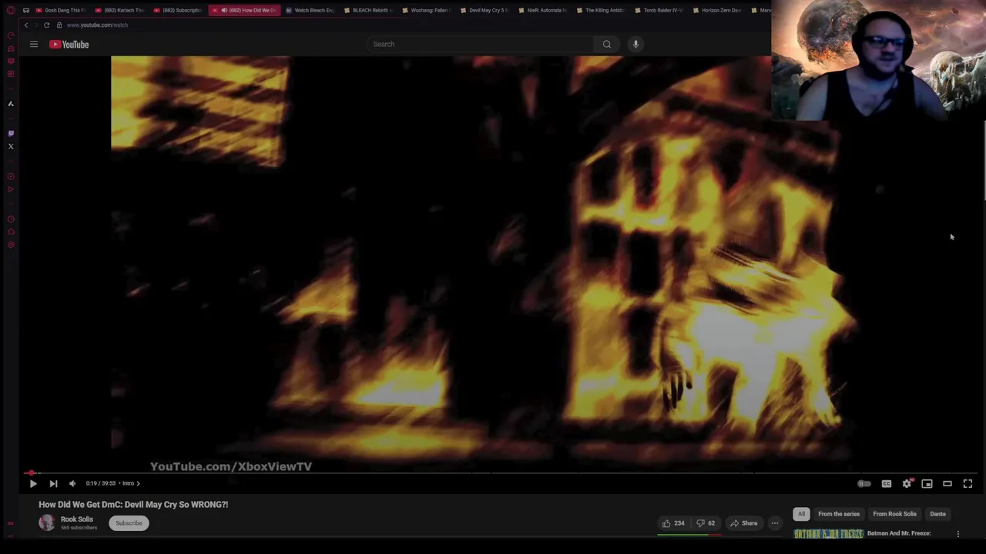Open Rook Solis channel name link
986x554 pixels.
coord(77,519)
